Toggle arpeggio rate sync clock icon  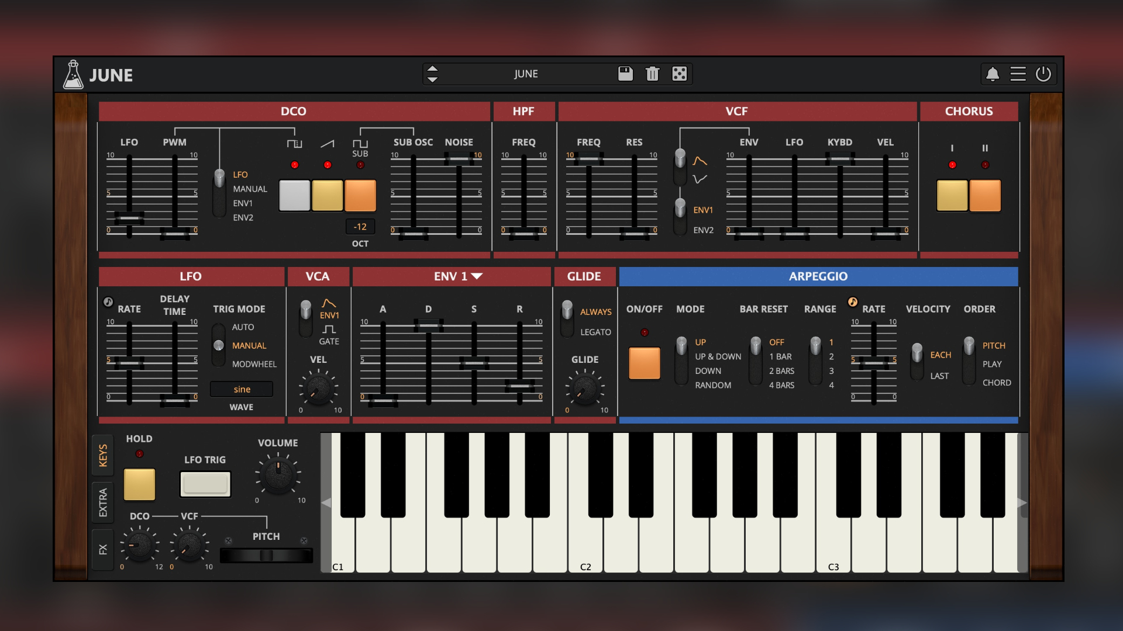pyautogui.click(x=853, y=302)
